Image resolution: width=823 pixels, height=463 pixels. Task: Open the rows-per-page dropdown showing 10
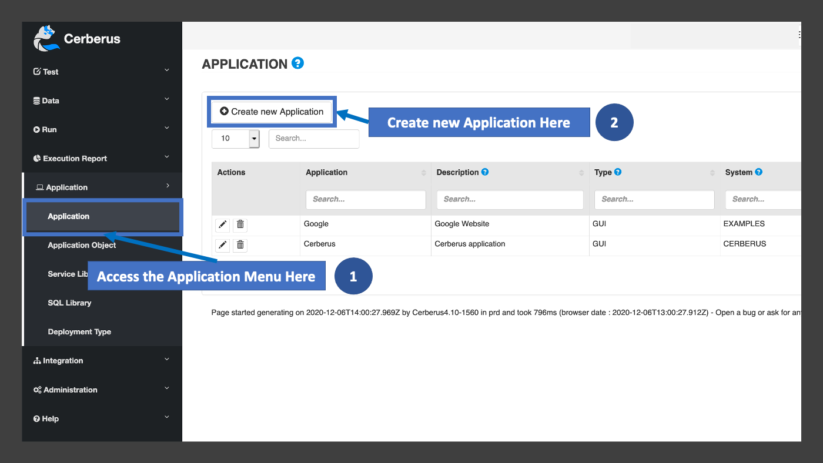click(x=235, y=139)
